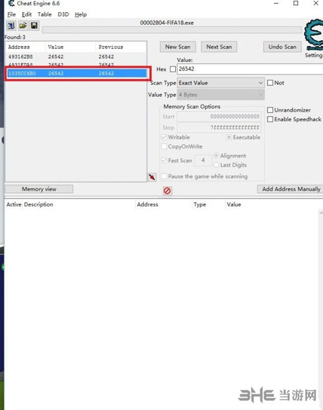Enable the Hex checkbox
This screenshot has height=410, width=323.
[172, 69]
